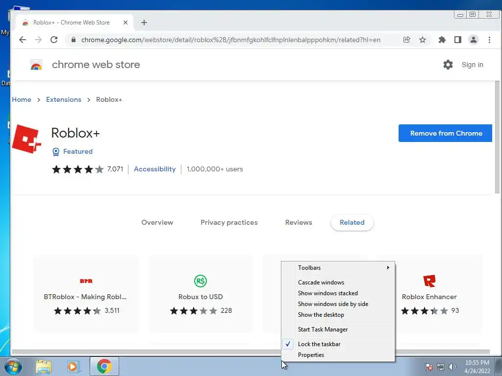This screenshot has width=502, height=376.
Task: Click Remove from Chrome button
Action: pos(445,133)
